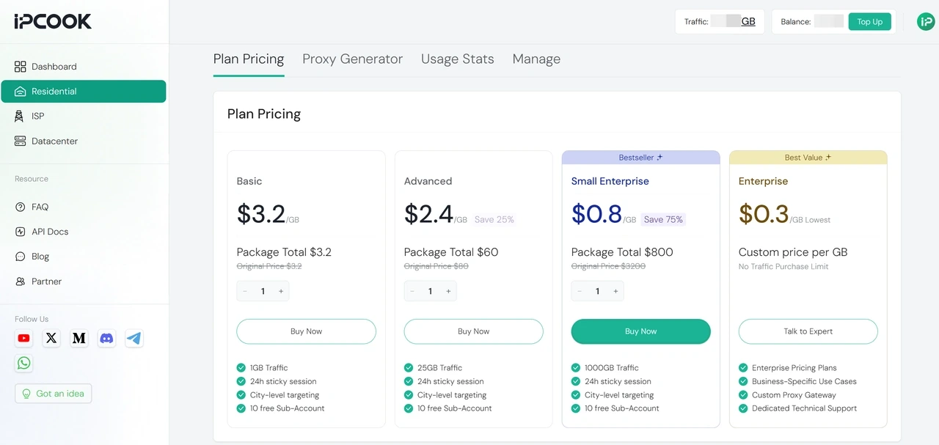Click the Dedicated Technical Support check icon
Image resolution: width=939 pixels, height=445 pixels.
point(743,408)
